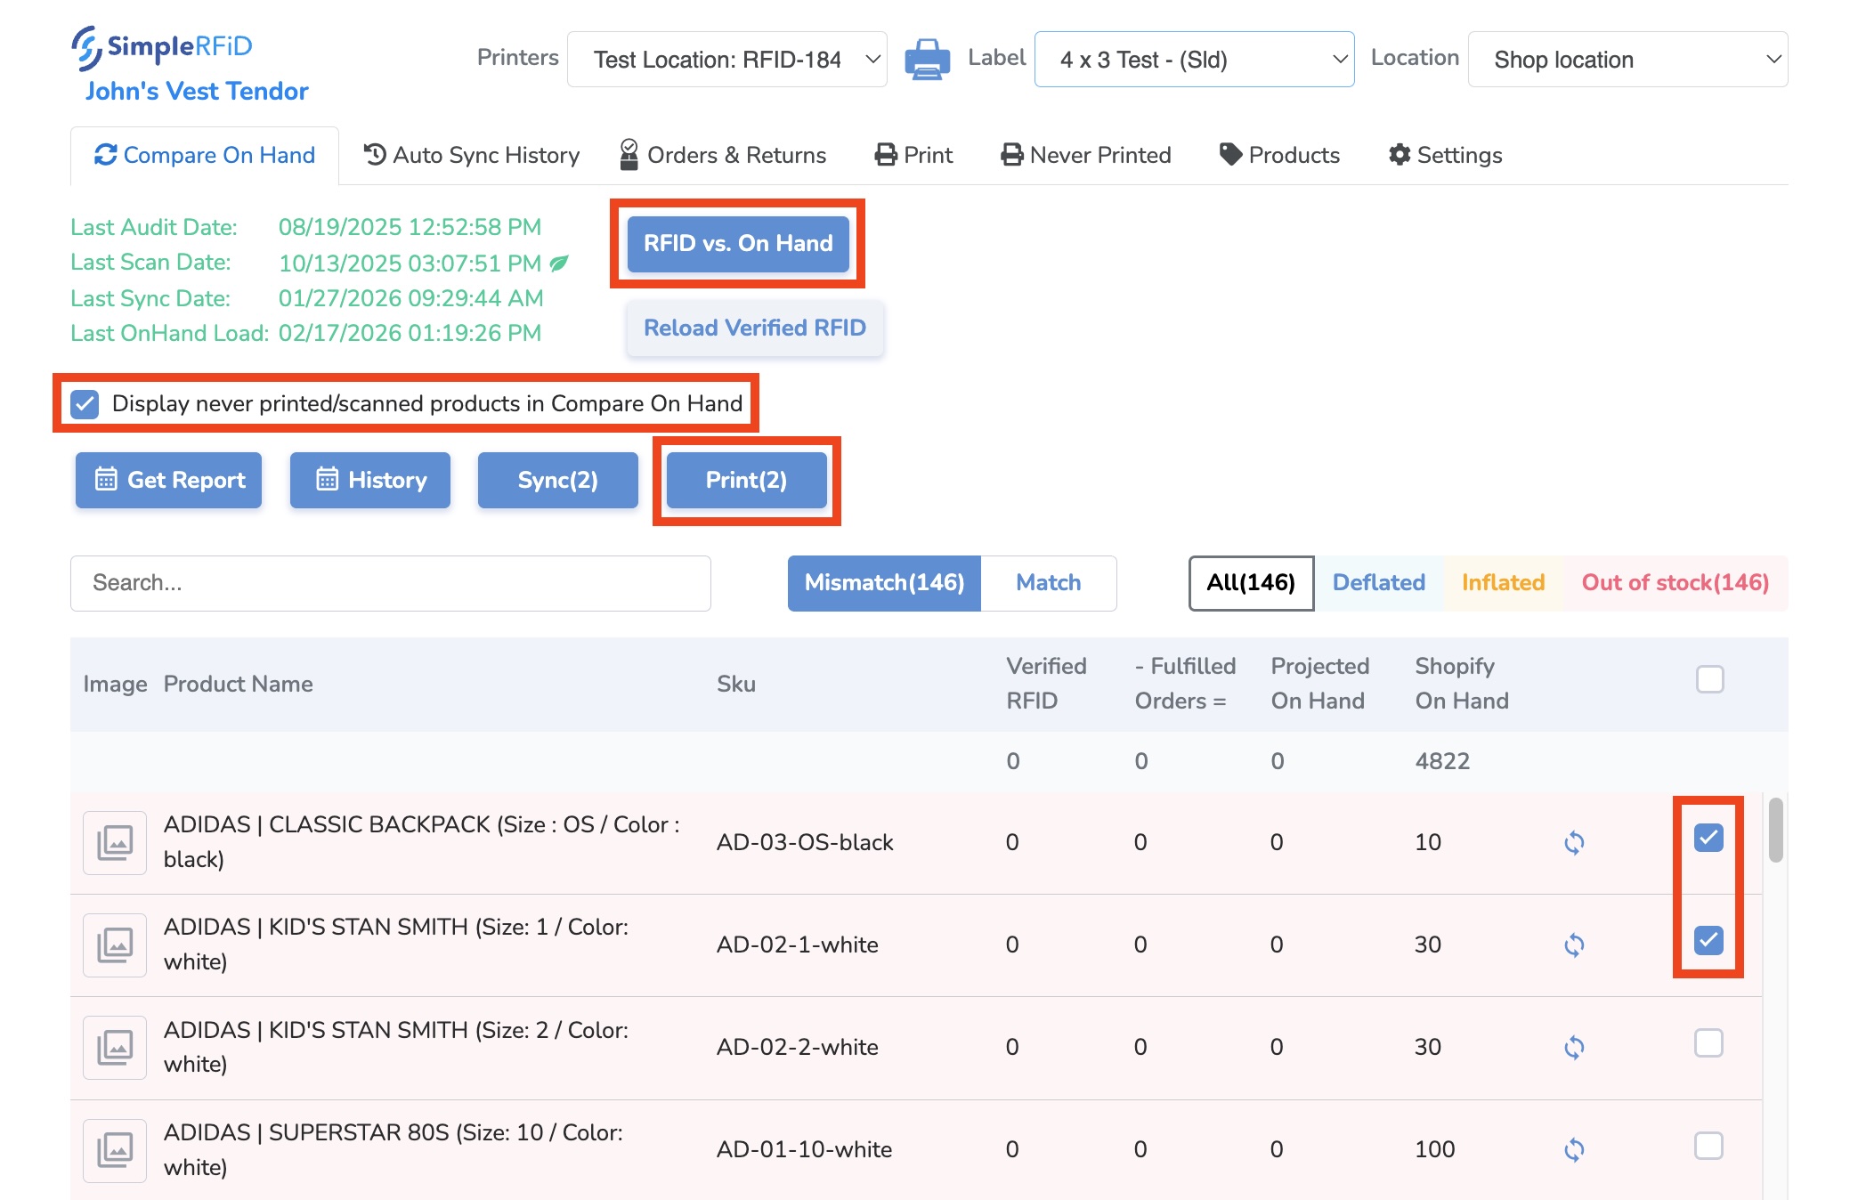Expand the Label dropdown 4 x 3 Test

(1193, 60)
